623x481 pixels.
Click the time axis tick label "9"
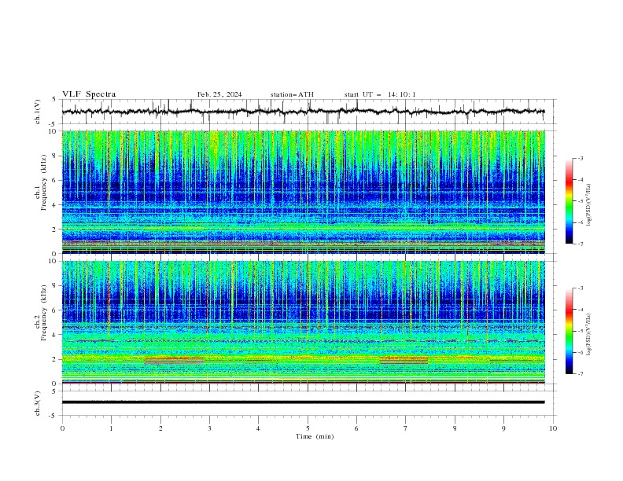(x=503, y=428)
